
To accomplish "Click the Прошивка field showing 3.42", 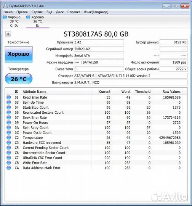I will point(99,42).
